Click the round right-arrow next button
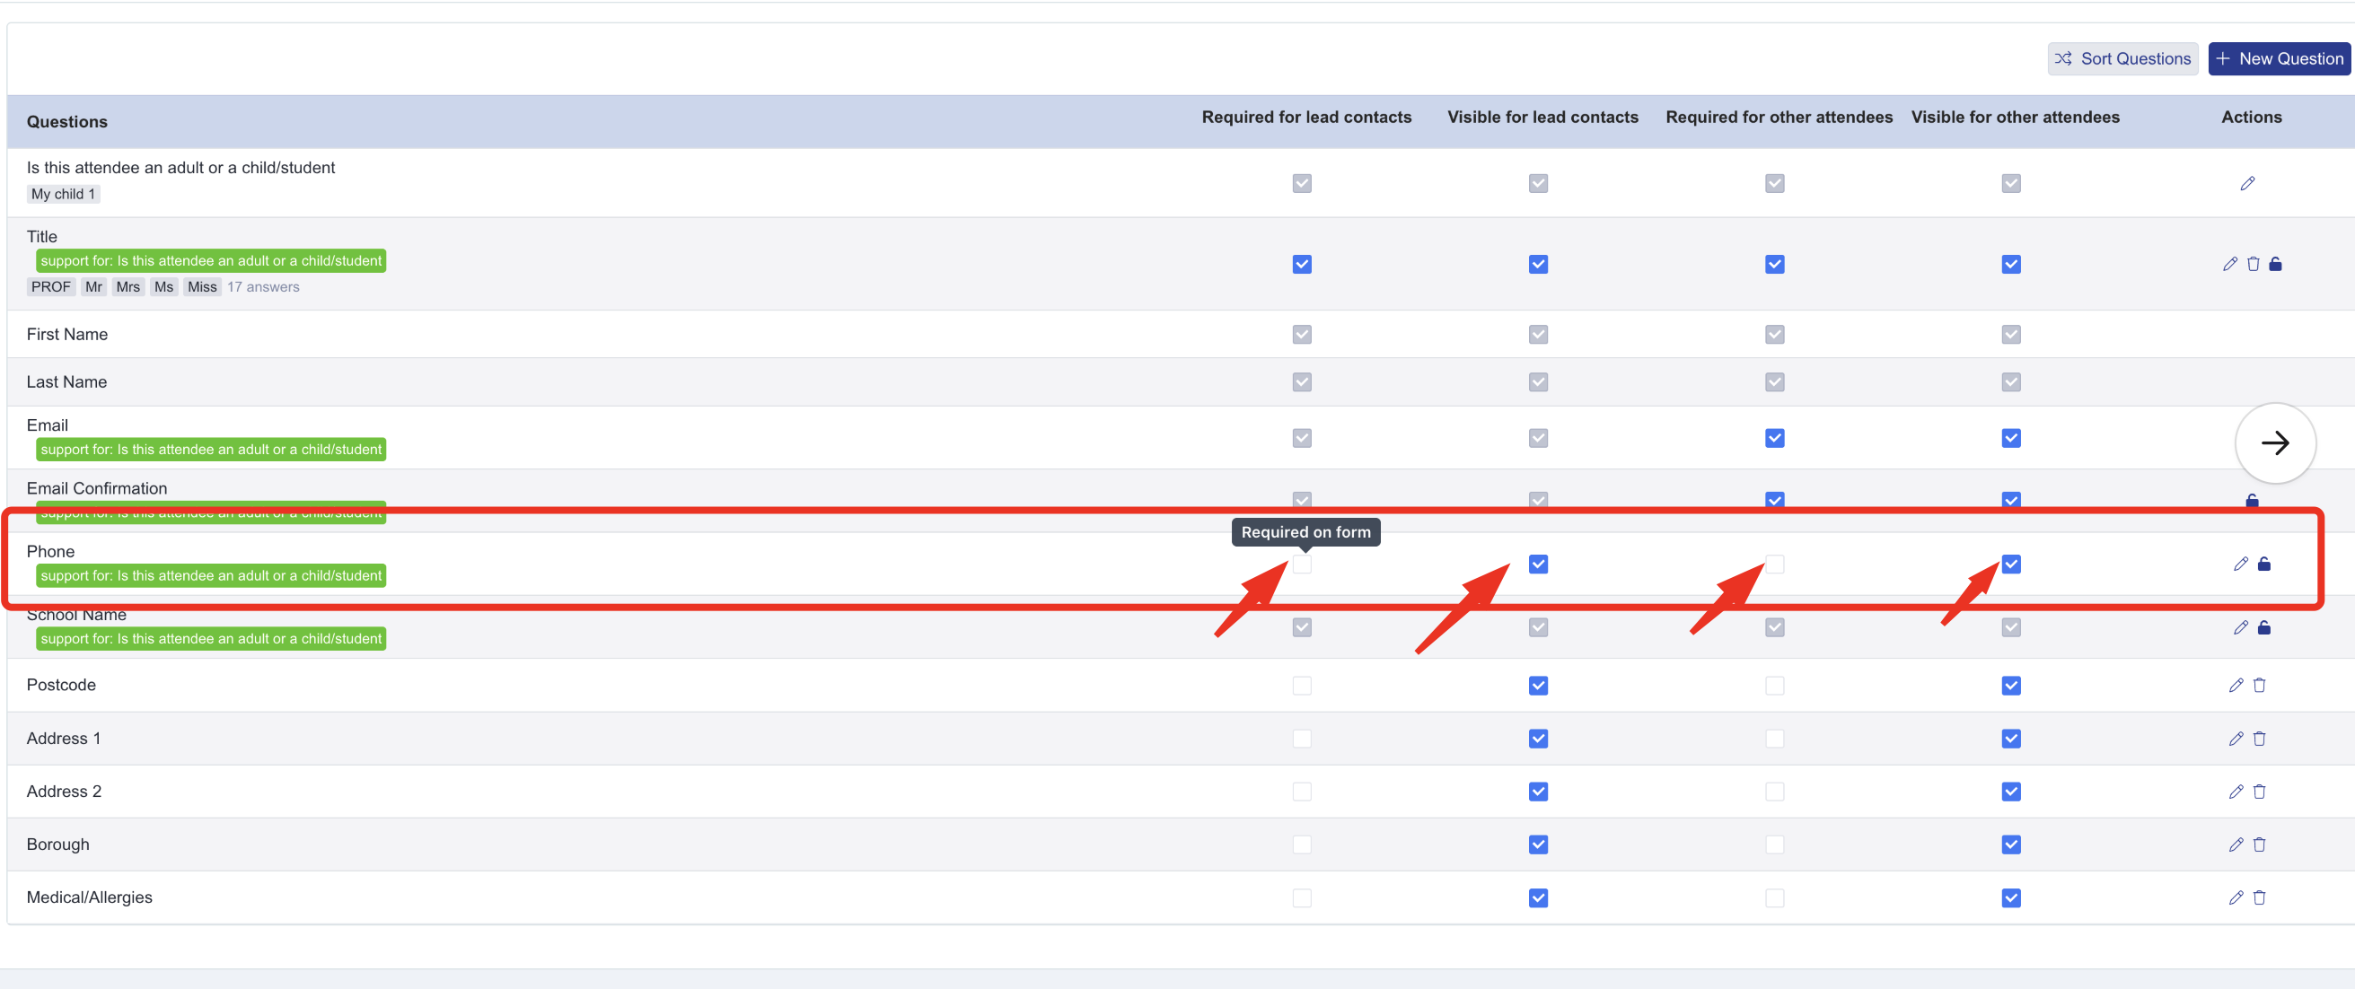 pos(2274,443)
